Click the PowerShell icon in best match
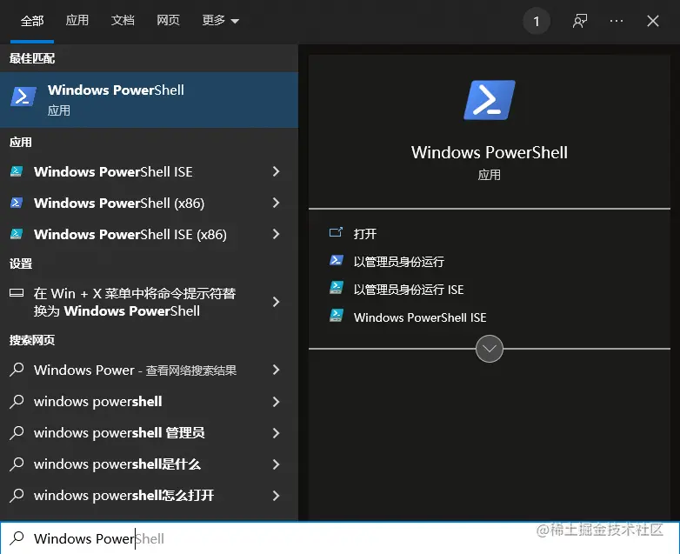680x554 pixels. (x=23, y=97)
